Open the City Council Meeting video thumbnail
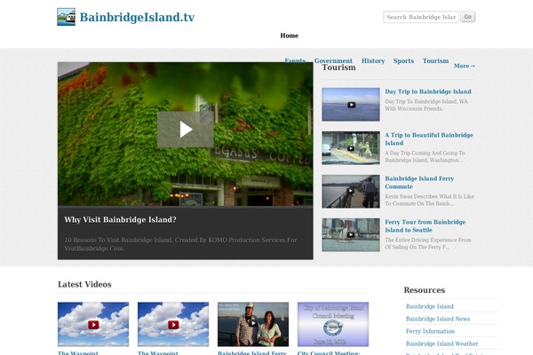 [x=333, y=325]
